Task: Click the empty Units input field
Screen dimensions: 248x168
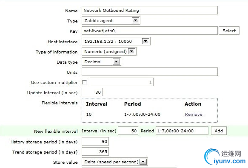Action: click(150, 72)
